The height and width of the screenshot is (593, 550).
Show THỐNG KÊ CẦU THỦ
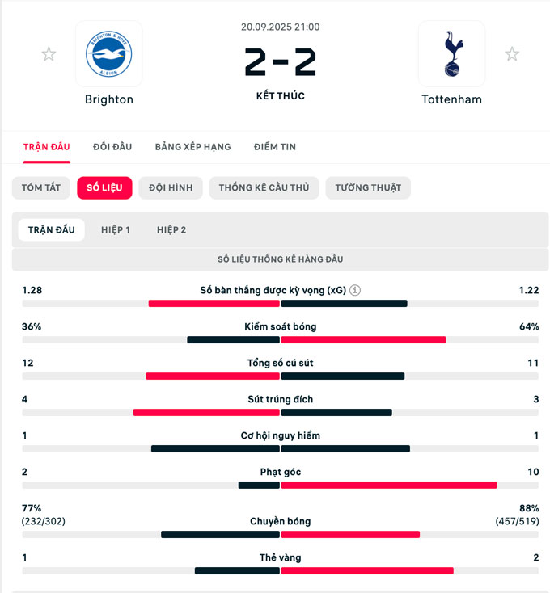click(264, 188)
